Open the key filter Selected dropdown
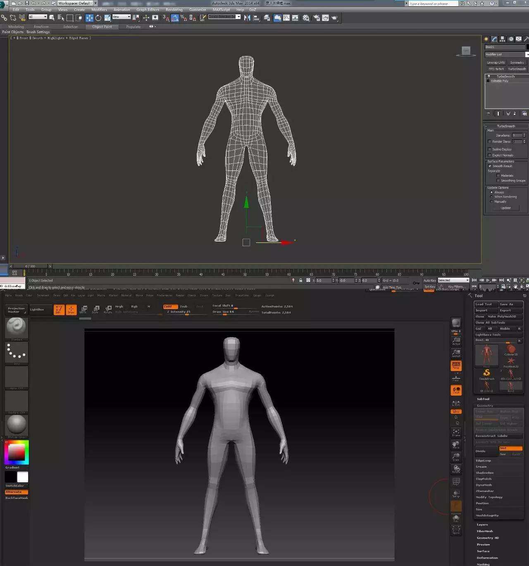Viewport: 529px width, 566px height. pos(453,280)
